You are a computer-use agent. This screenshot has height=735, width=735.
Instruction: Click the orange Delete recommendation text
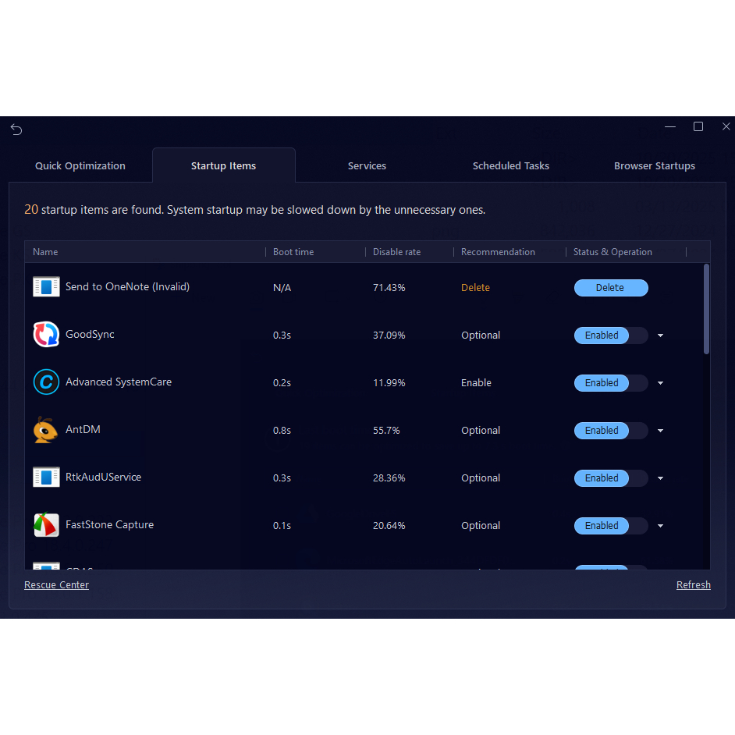tap(475, 288)
